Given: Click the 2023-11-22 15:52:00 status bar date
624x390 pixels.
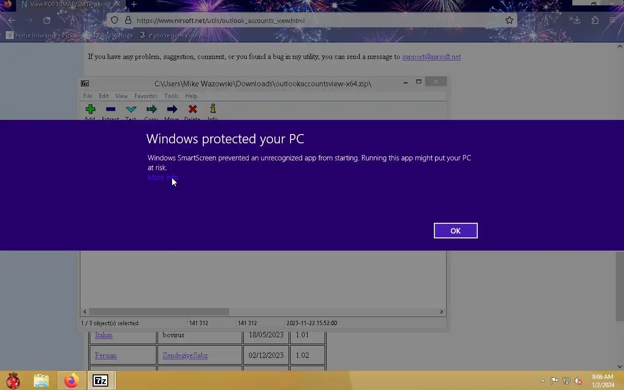Looking at the screenshot, I should [312, 323].
